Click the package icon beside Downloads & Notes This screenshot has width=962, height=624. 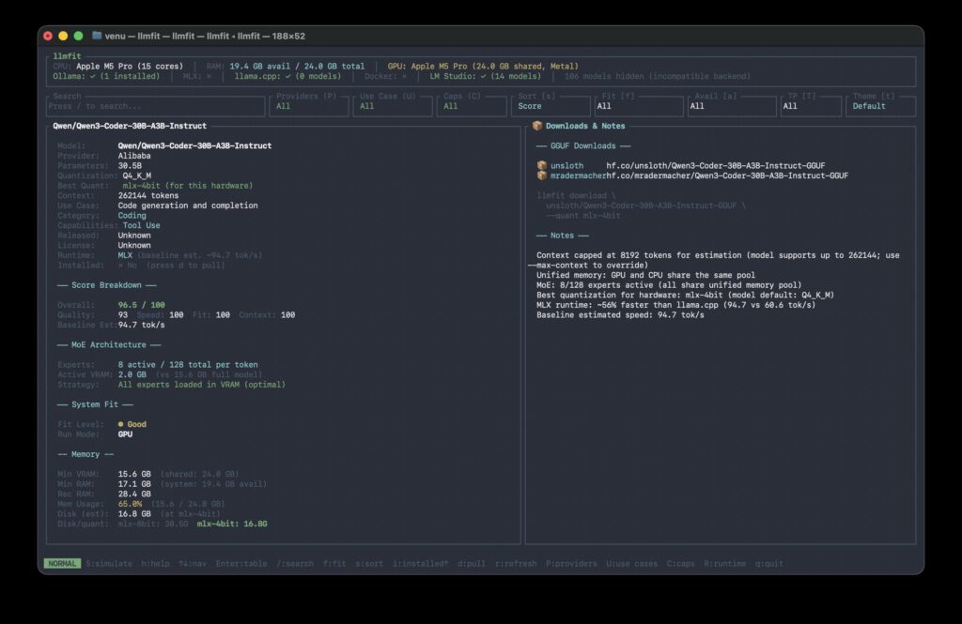[537, 126]
